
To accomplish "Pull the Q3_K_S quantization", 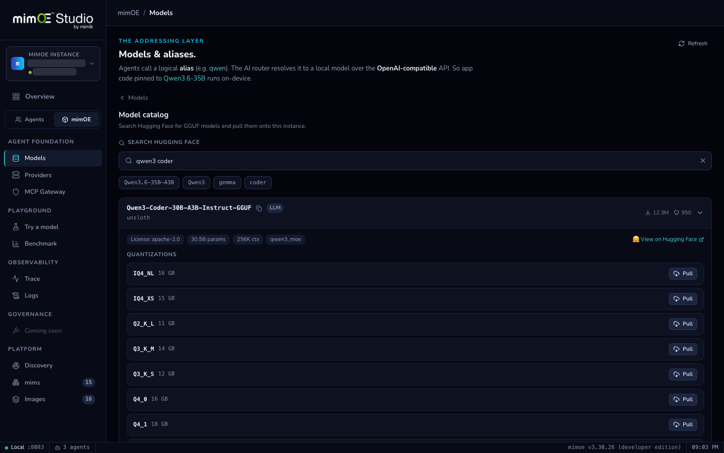I will pos(683,374).
